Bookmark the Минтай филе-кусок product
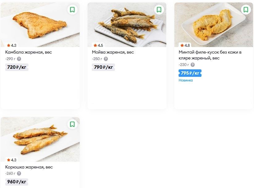 (x=246, y=10)
